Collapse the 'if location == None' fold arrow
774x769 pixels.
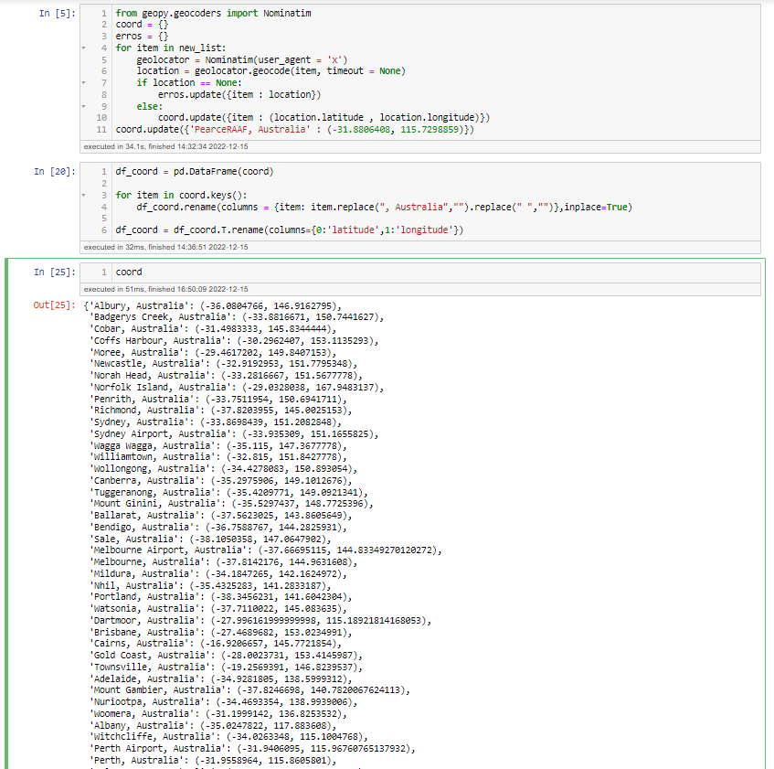click(83, 82)
